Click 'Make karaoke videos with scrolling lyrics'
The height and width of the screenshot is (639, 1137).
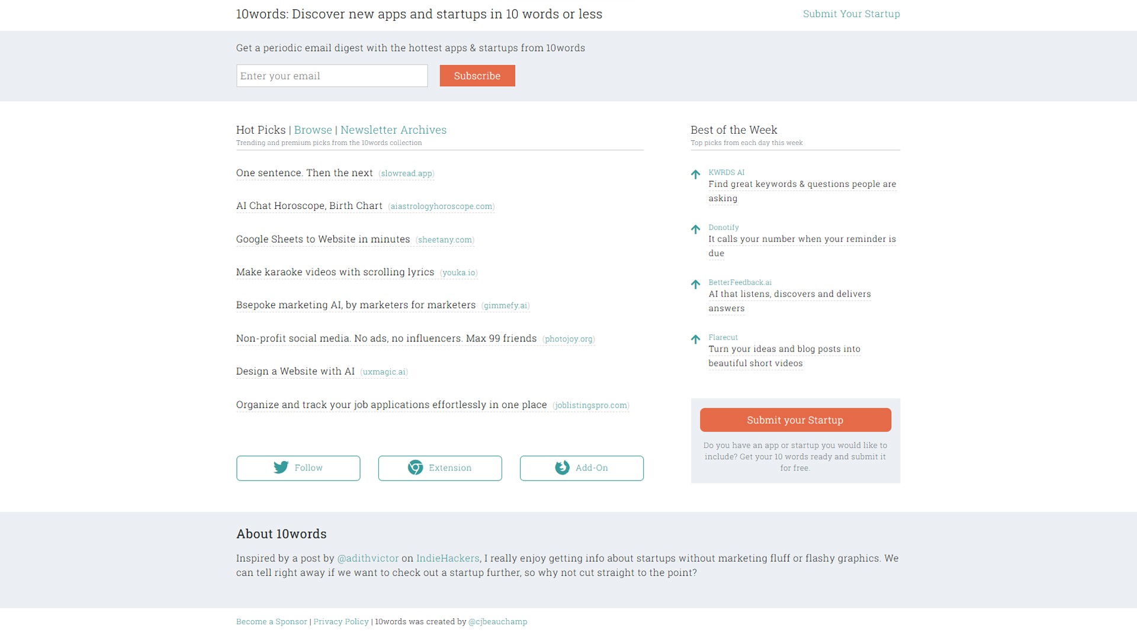pos(335,272)
